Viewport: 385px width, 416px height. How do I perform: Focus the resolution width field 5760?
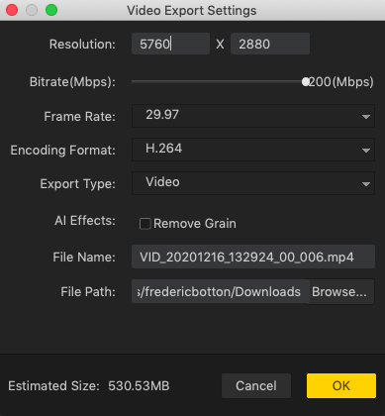click(170, 44)
